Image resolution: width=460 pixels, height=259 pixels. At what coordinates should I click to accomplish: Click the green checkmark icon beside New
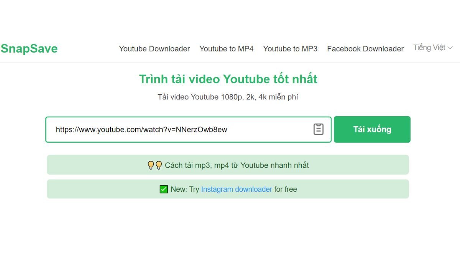164,189
